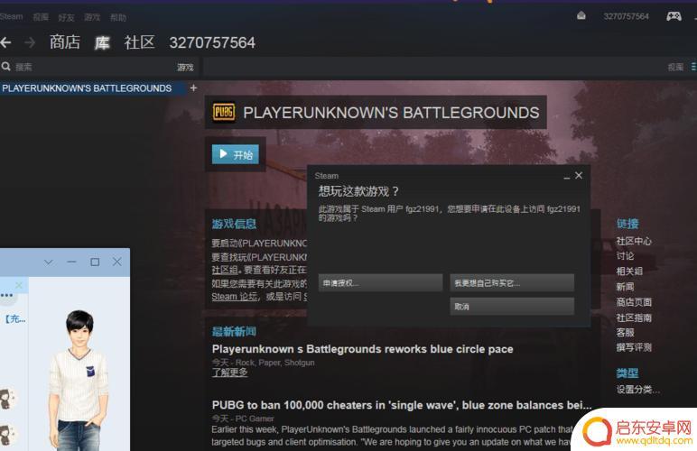This screenshot has height=451, width=697.
Task: Focus the library search field
Action: click(88, 67)
